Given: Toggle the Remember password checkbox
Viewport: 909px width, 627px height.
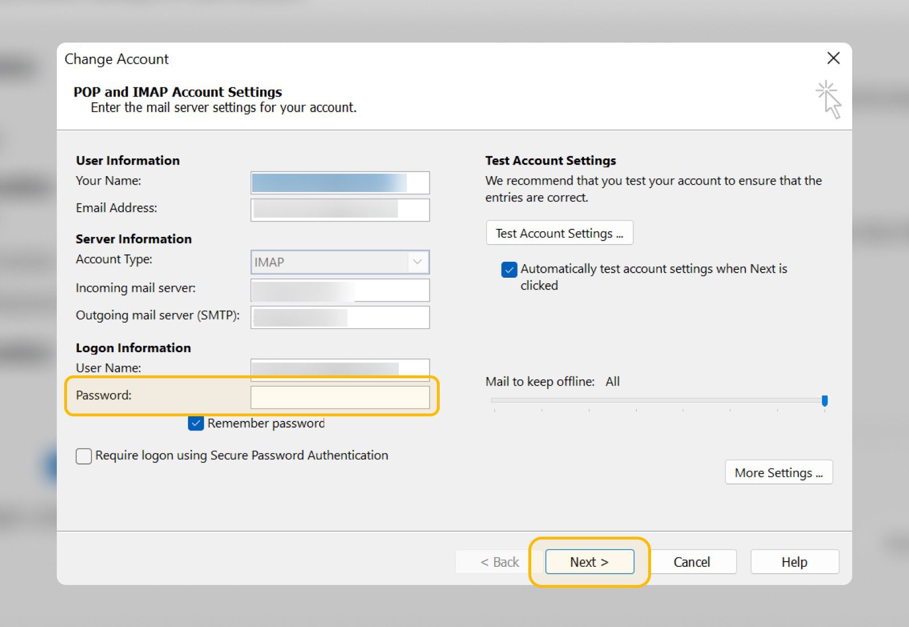Looking at the screenshot, I should coord(196,423).
